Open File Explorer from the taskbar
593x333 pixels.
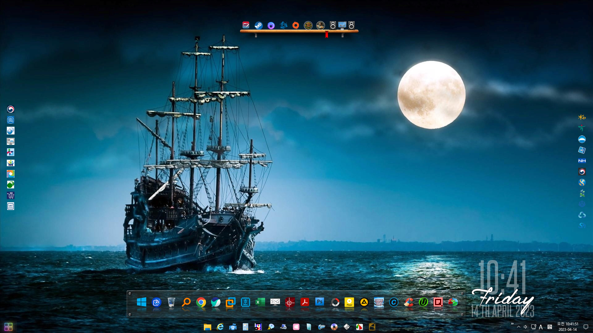click(207, 327)
